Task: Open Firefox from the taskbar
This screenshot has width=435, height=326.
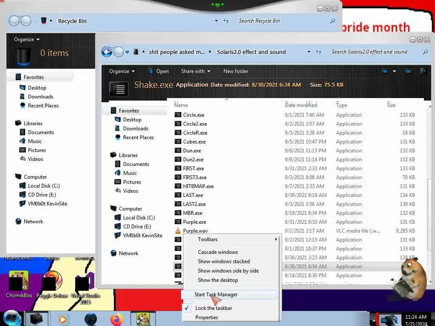Action: point(117,319)
